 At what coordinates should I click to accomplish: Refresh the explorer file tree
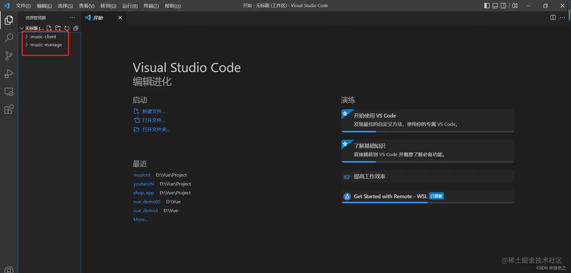click(67, 28)
